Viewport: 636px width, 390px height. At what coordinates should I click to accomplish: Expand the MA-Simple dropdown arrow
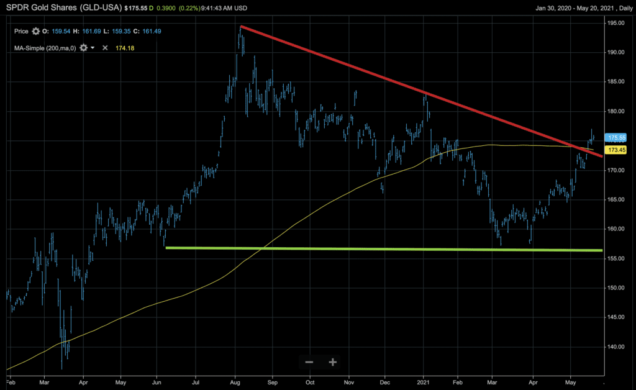(x=93, y=48)
